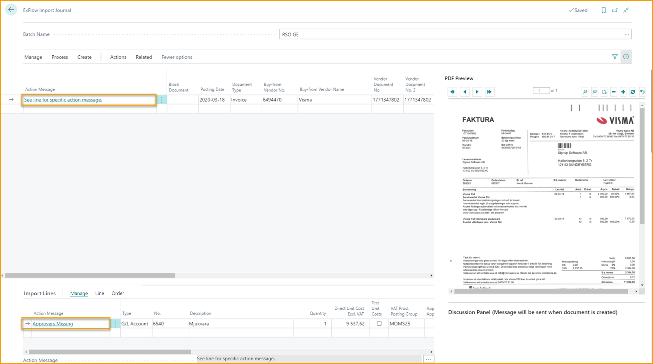Open the Actions menu

[118, 57]
